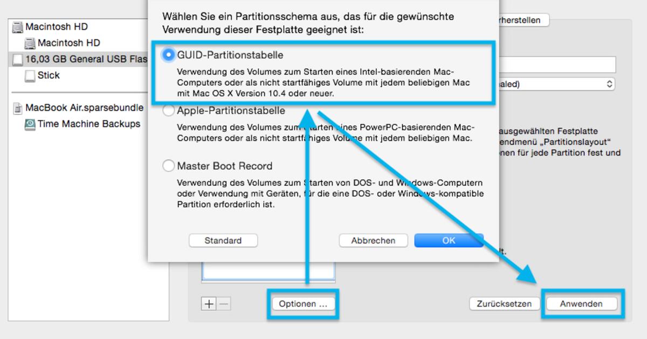Select the Stick volume row
The height and width of the screenshot is (339, 647).
pos(79,76)
